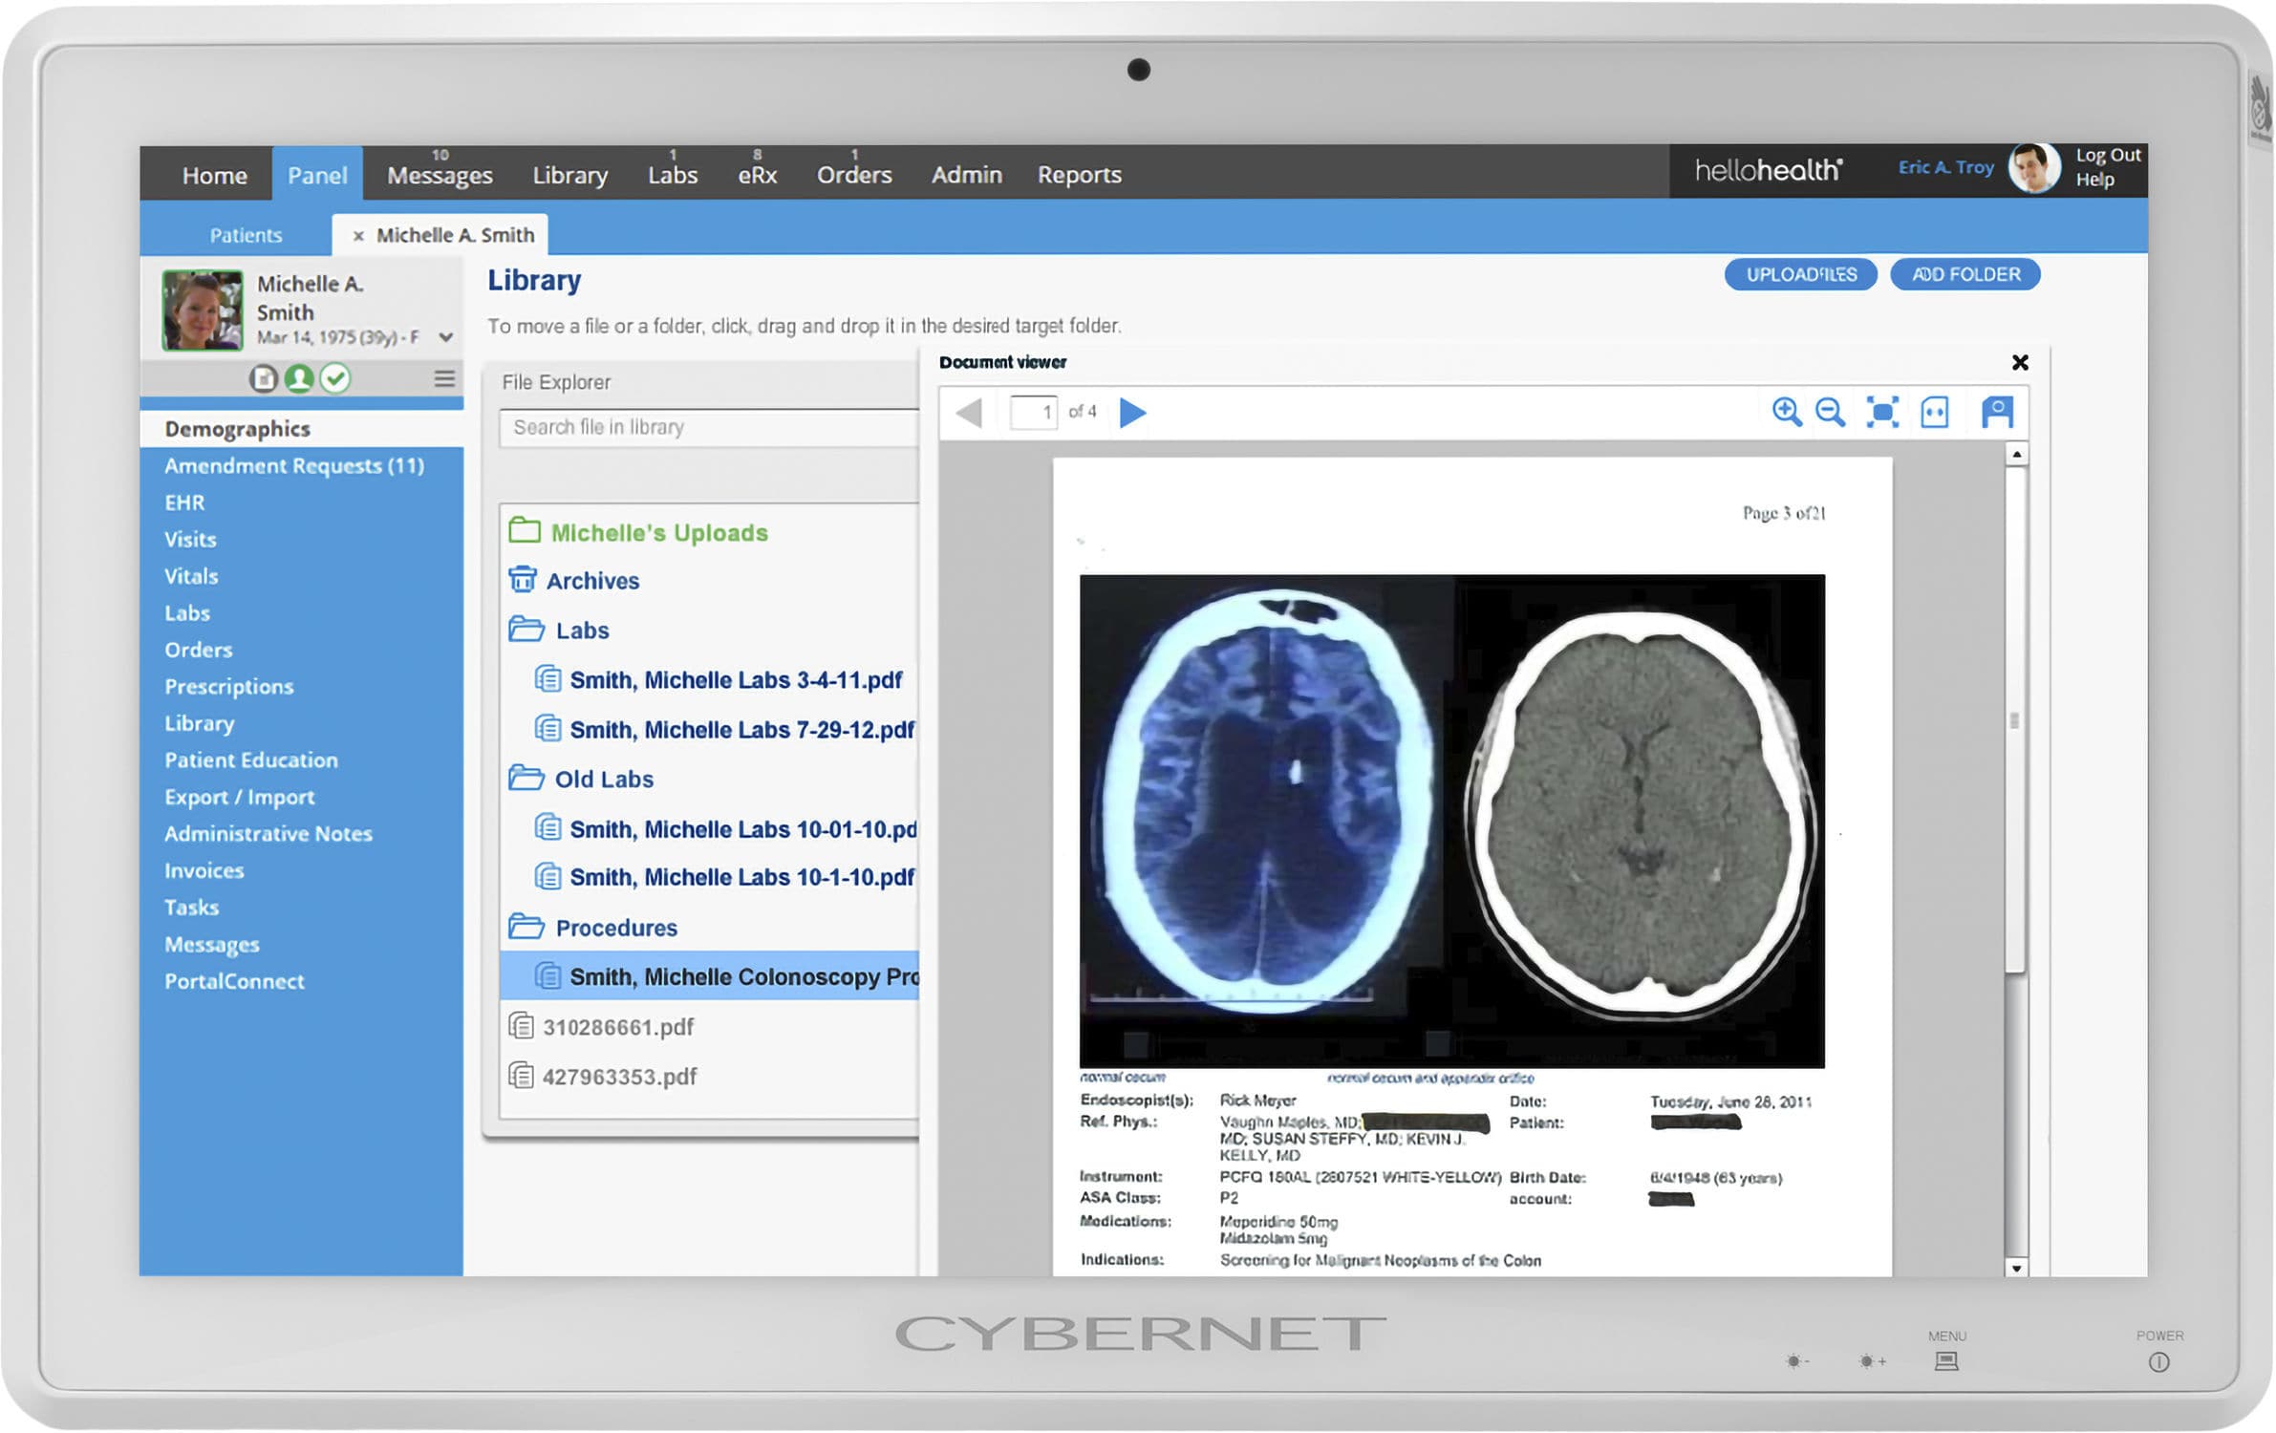The height and width of the screenshot is (1433, 2276).
Task: Zoom in on the document viewer page
Action: point(1785,412)
